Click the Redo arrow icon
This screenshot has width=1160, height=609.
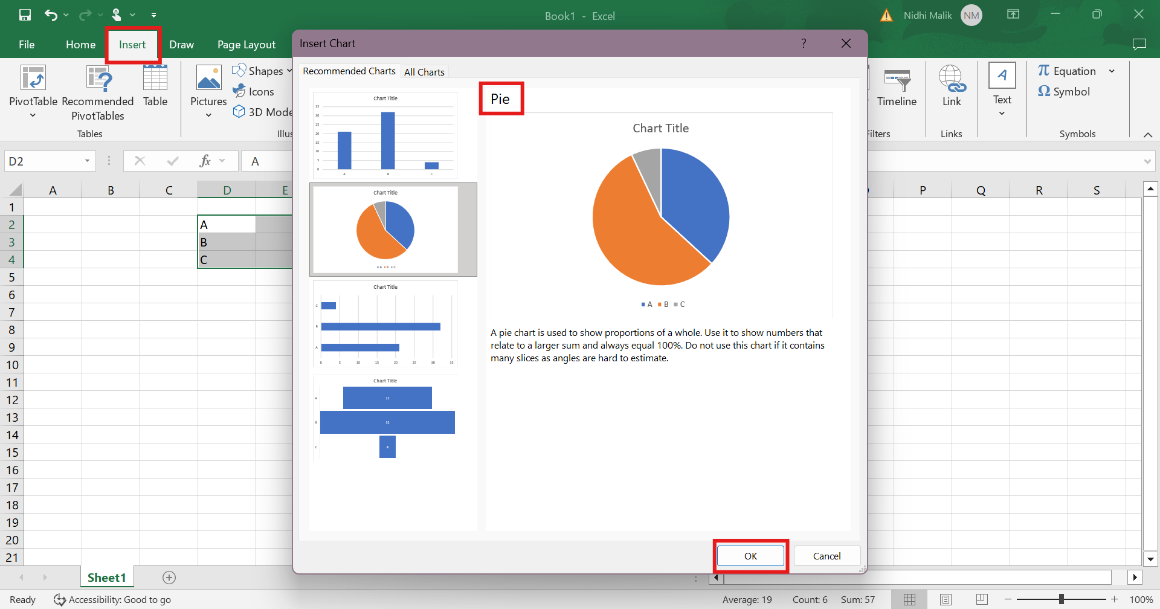[x=85, y=15]
